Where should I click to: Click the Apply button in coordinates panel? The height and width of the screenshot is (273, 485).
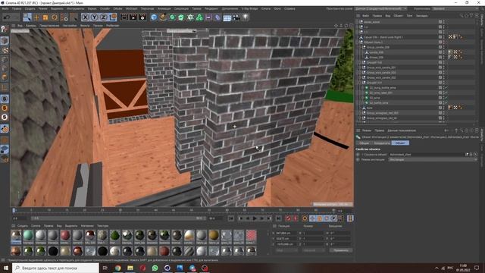(x=340, y=250)
